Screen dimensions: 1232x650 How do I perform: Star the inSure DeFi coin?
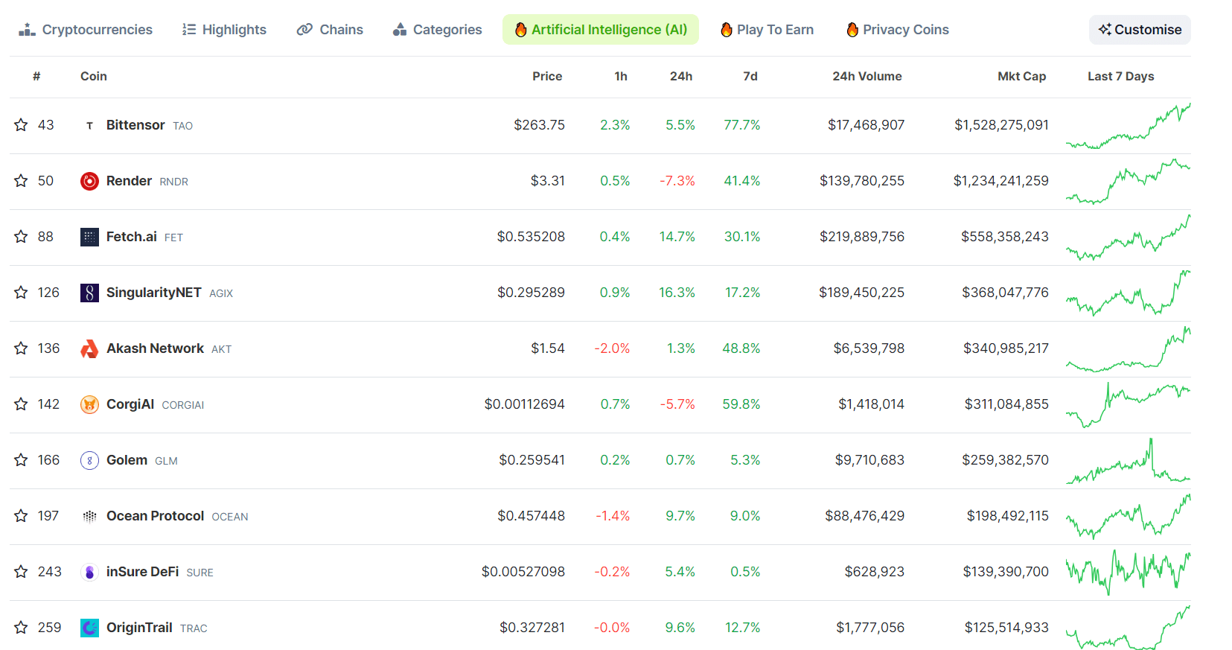[x=21, y=572]
